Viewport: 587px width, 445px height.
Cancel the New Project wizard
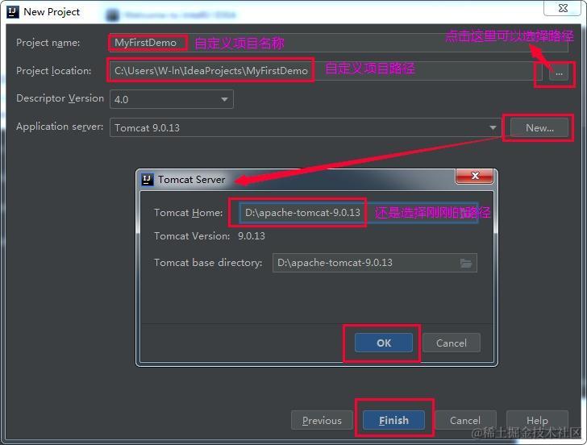point(465,420)
